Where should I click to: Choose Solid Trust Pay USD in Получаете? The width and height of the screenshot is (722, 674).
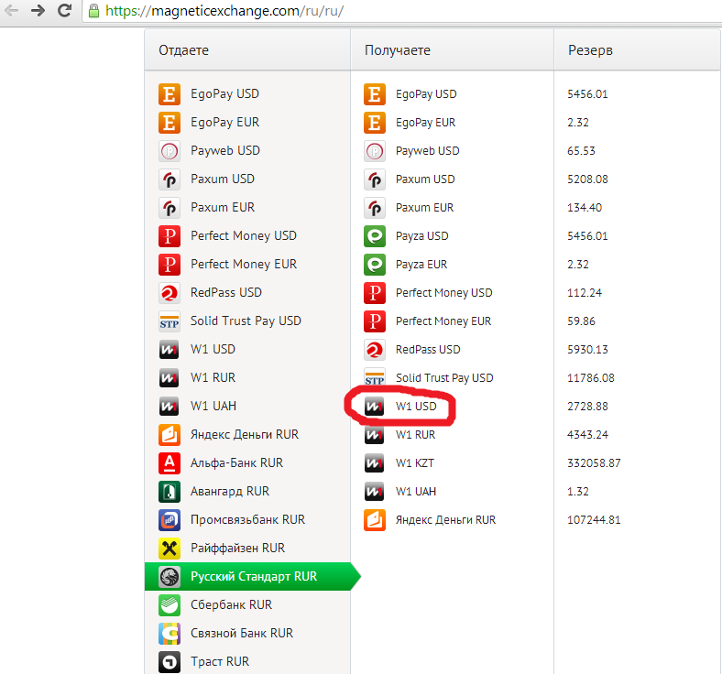point(444,378)
